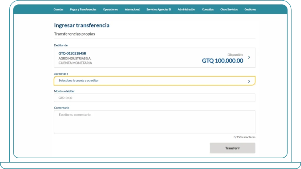Open the Pagos y Transferencias menu

tap(83, 9)
